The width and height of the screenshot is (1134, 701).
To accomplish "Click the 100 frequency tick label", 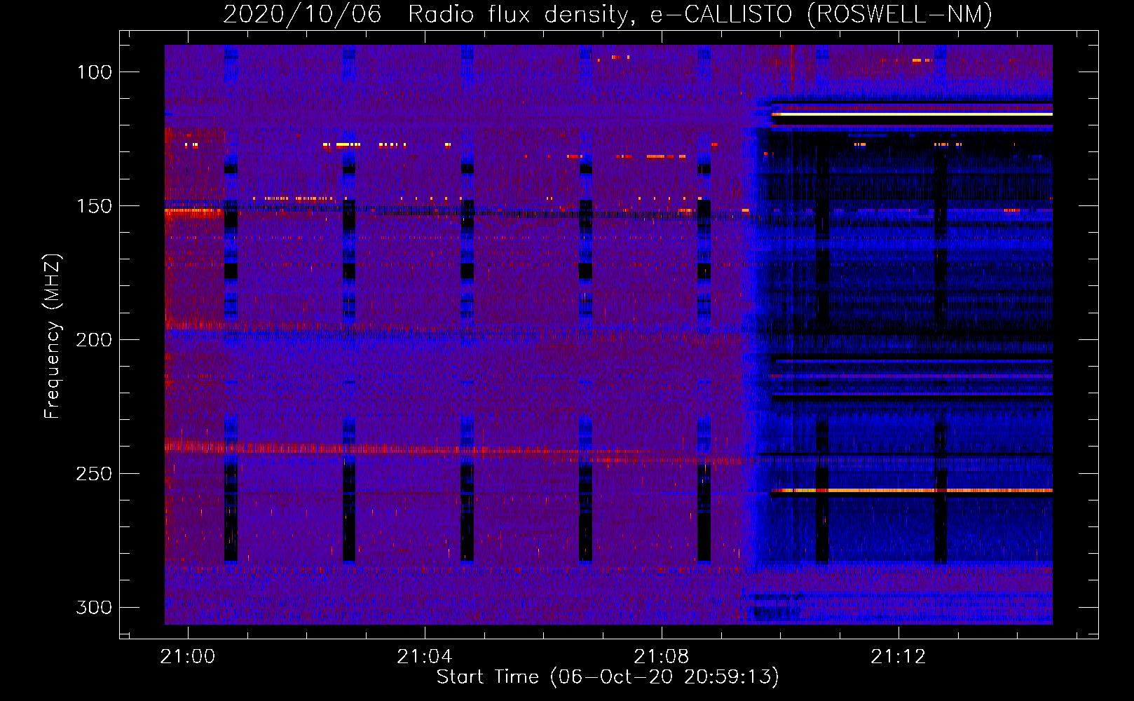I will pyautogui.click(x=94, y=72).
